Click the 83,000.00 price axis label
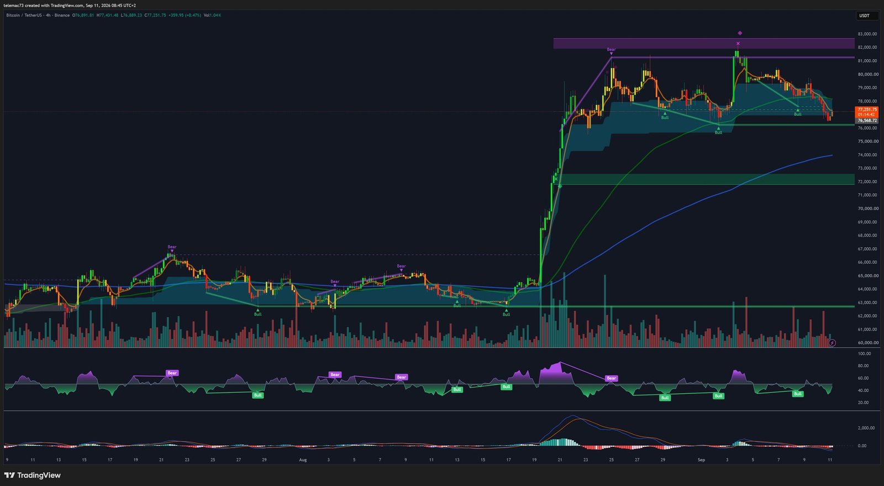This screenshot has width=884, height=486. coord(867,34)
